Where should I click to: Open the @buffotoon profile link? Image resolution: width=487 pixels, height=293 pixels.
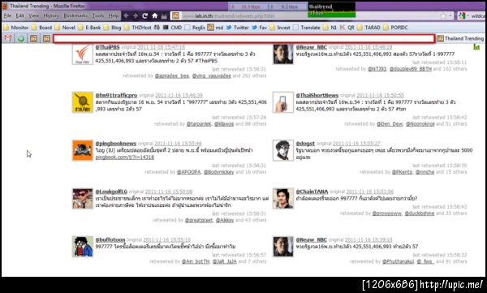click(110, 240)
